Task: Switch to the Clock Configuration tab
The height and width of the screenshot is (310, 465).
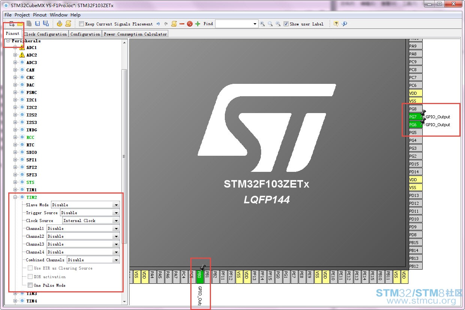Action: click(45, 34)
